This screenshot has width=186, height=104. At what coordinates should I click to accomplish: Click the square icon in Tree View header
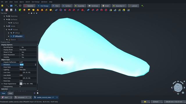(34, 13)
